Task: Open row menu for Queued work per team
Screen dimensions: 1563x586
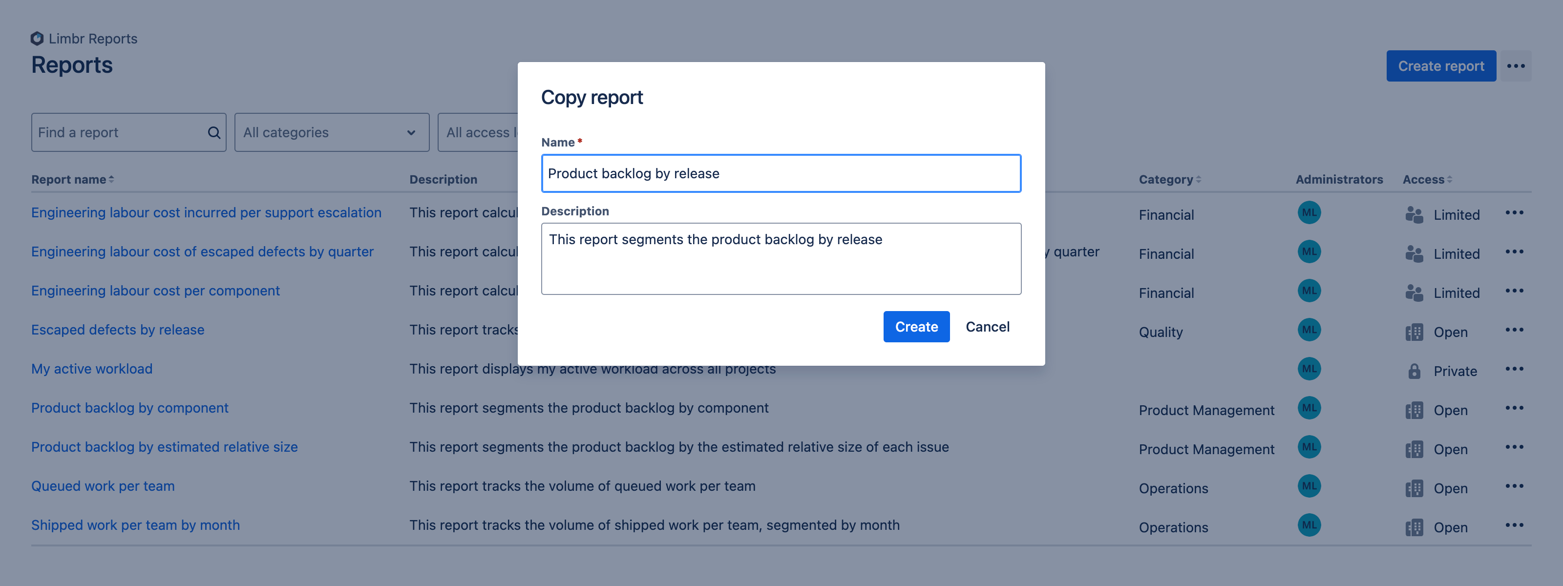Action: [1514, 486]
